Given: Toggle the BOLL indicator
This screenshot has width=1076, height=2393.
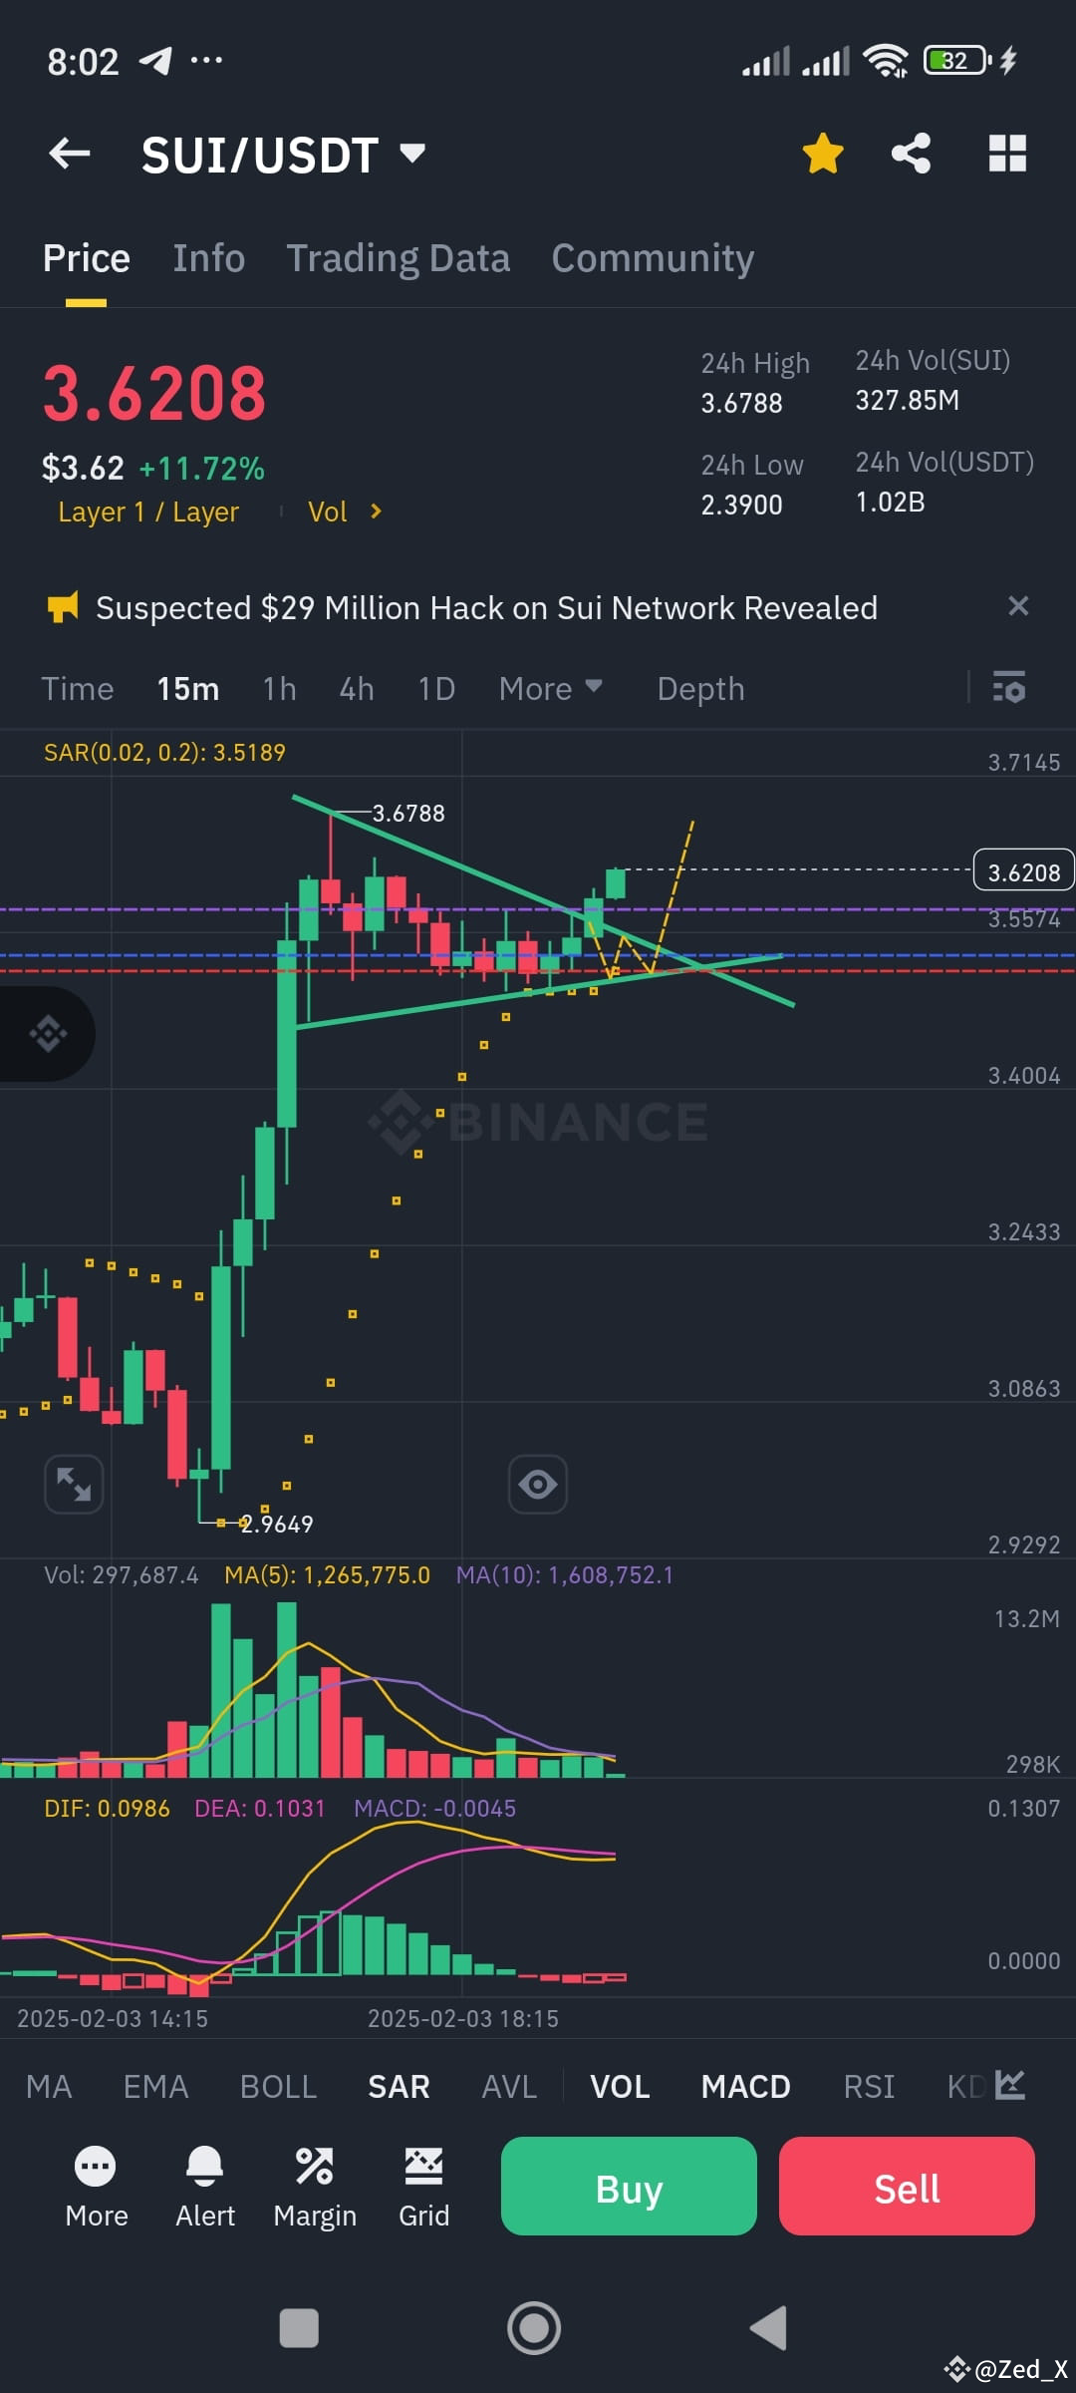Looking at the screenshot, I should coord(278,2087).
